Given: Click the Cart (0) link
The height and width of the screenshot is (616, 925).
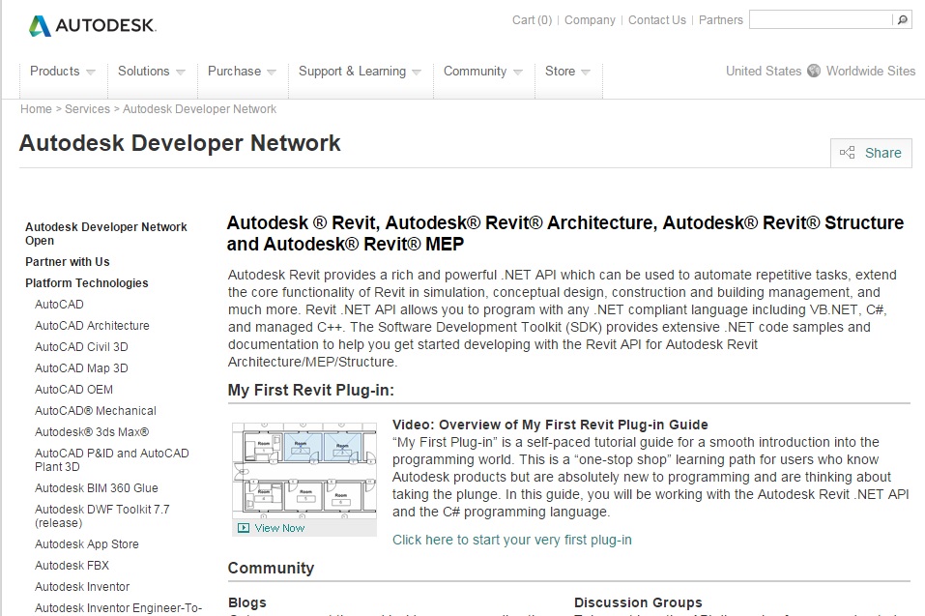Looking at the screenshot, I should (x=531, y=19).
